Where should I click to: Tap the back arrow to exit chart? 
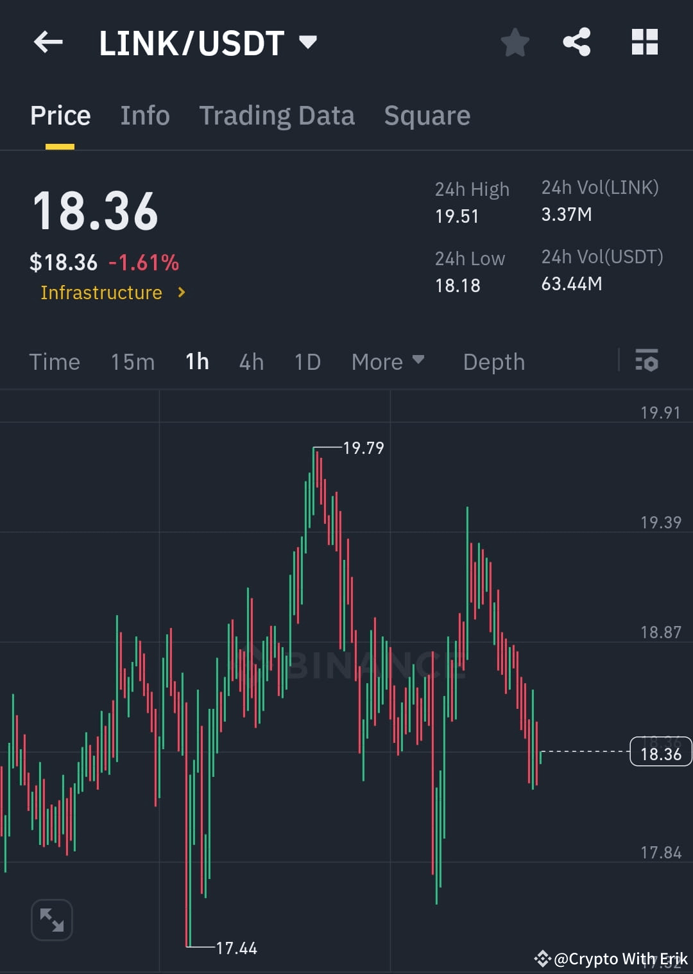tap(48, 42)
